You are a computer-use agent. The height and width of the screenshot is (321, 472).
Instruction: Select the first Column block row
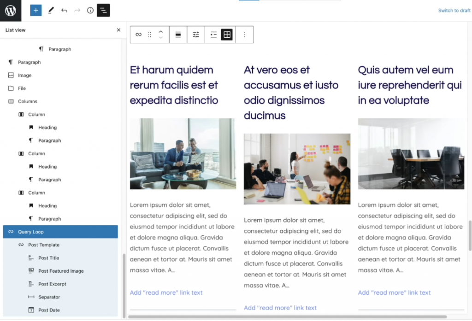[60, 114]
